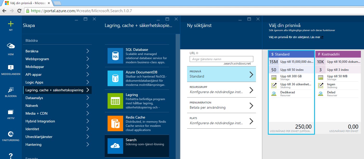Open the PRENUMERATION row chevron
364x159 pixels.
pos(251,106)
